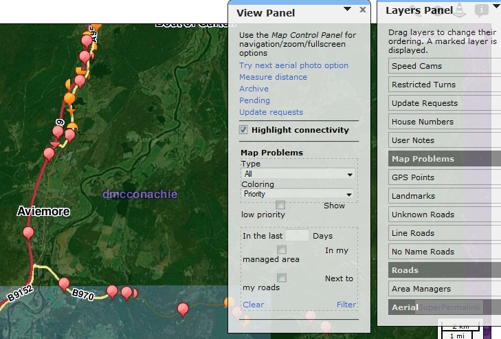
Task: Close the View Panel
Action: pyautogui.click(x=362, y=10)
